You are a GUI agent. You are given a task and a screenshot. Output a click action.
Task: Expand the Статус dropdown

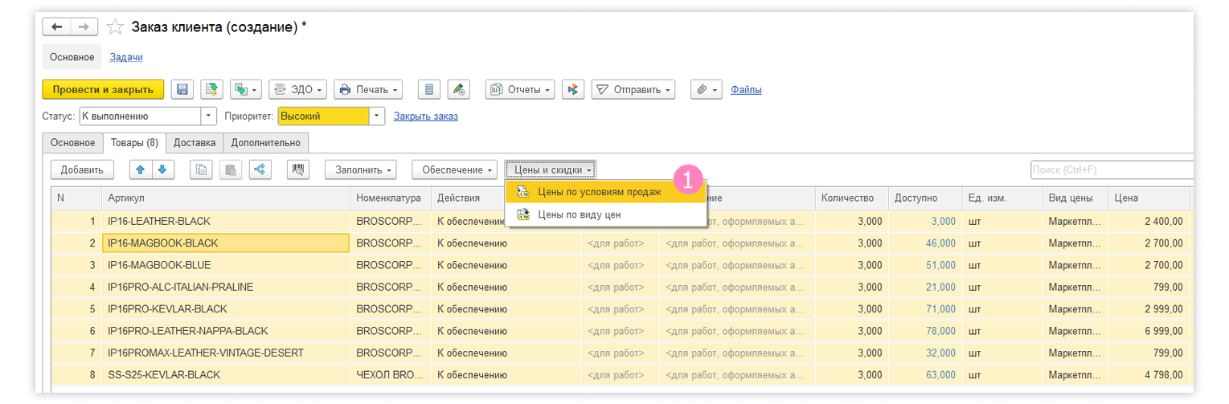209,116
